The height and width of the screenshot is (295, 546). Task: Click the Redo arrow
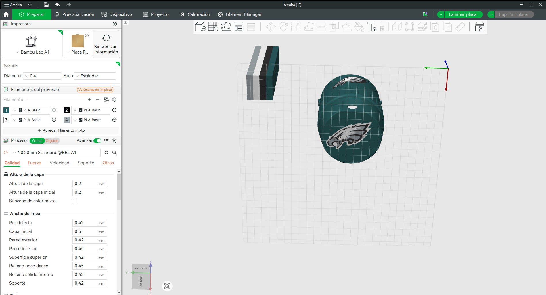(68, 5)
